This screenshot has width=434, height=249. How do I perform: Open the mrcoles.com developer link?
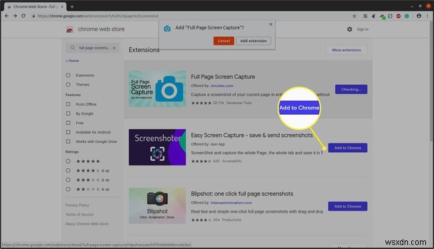pos(222,85)
